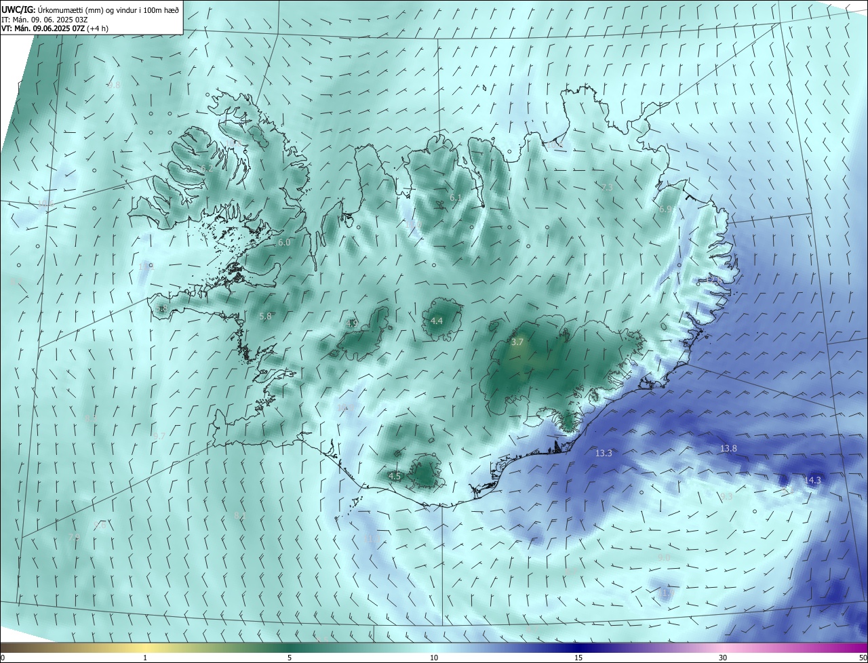Click the valid time line 'VT: Mán. 09.06.2025 07Z'
Screen dimensions: 868x663
click(43, 28)
